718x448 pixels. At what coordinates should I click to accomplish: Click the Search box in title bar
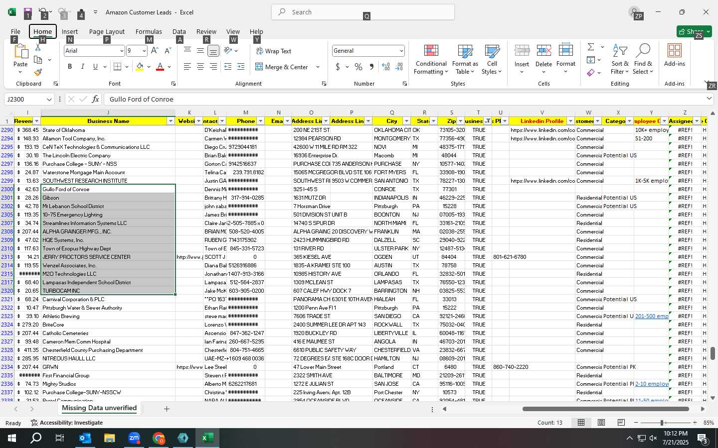click(363, 12)
